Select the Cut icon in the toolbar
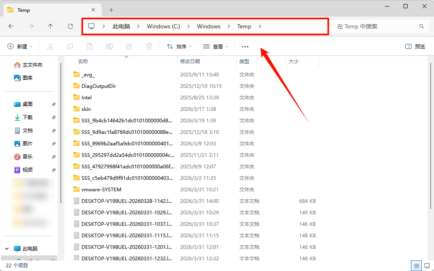Image resolution: width=434 pixels, height=271 pixels. (50, 46)
